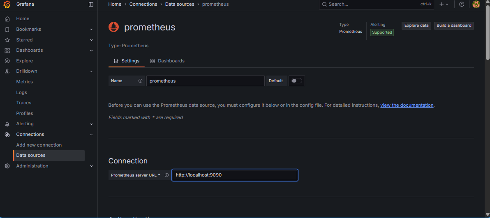Expand the Bookmarks section chevron
This screenshot has width=490, height=218.
pos(91,30)
